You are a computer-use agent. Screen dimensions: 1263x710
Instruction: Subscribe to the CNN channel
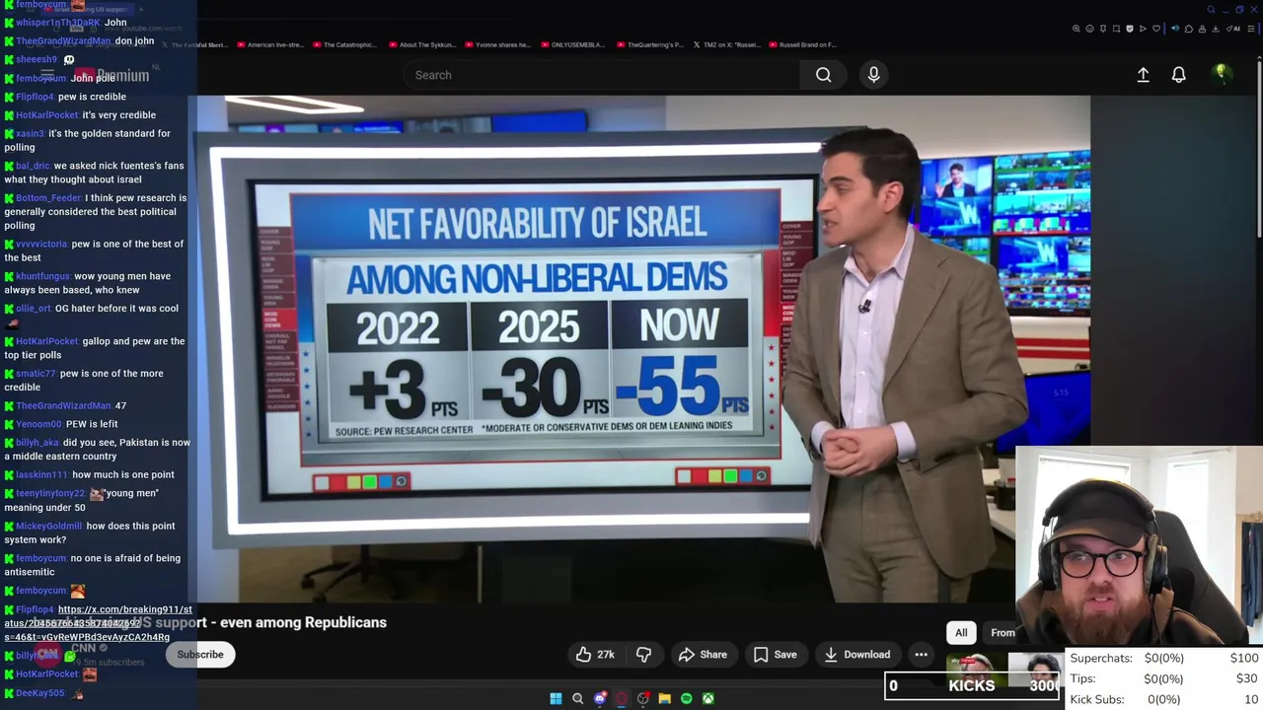[x=200, y=654]
